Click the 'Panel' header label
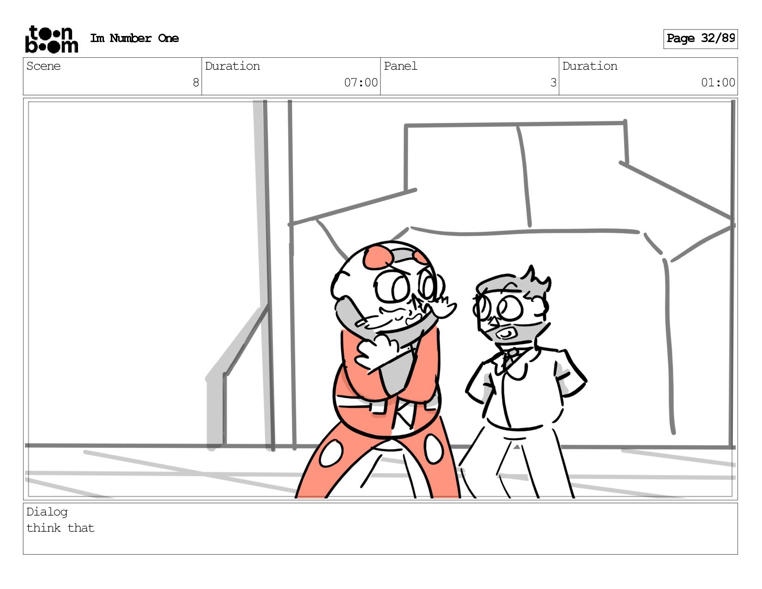762x589 pixels. click(x=400, y=66)
